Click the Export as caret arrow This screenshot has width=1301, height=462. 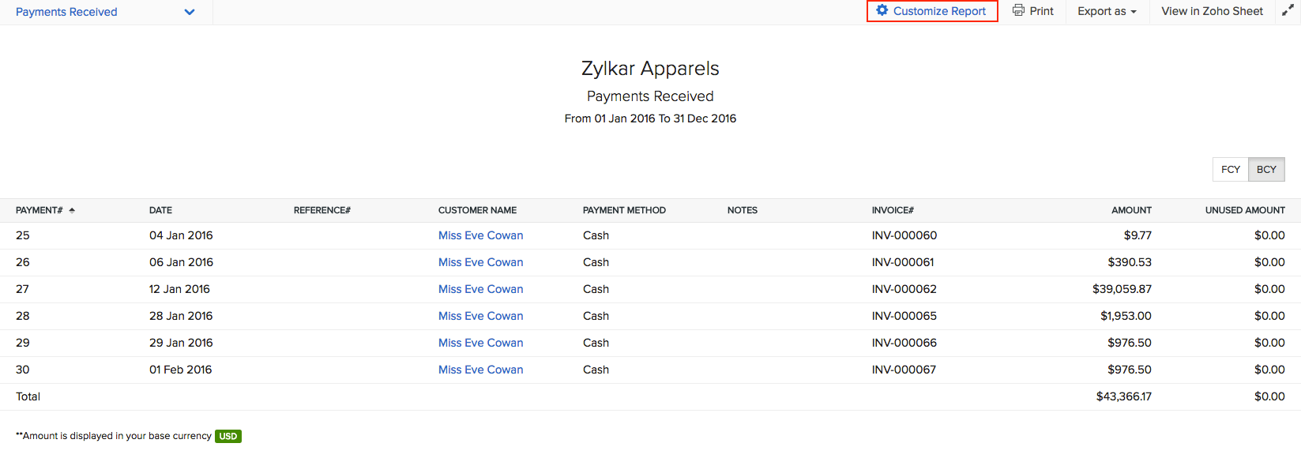click(x=1134, y=12)
